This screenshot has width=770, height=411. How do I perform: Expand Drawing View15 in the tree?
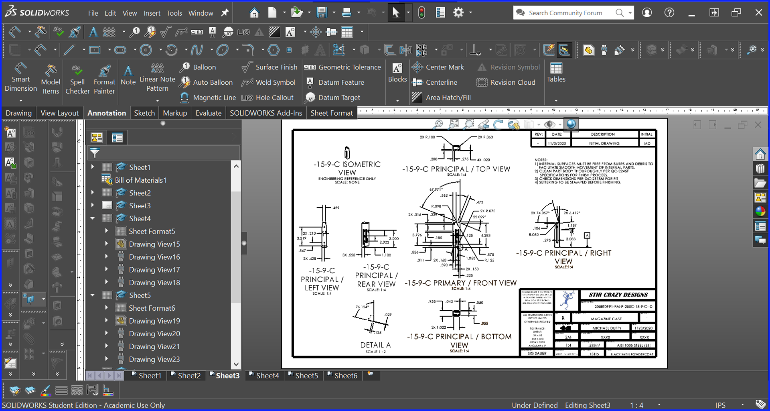(106, 244)
